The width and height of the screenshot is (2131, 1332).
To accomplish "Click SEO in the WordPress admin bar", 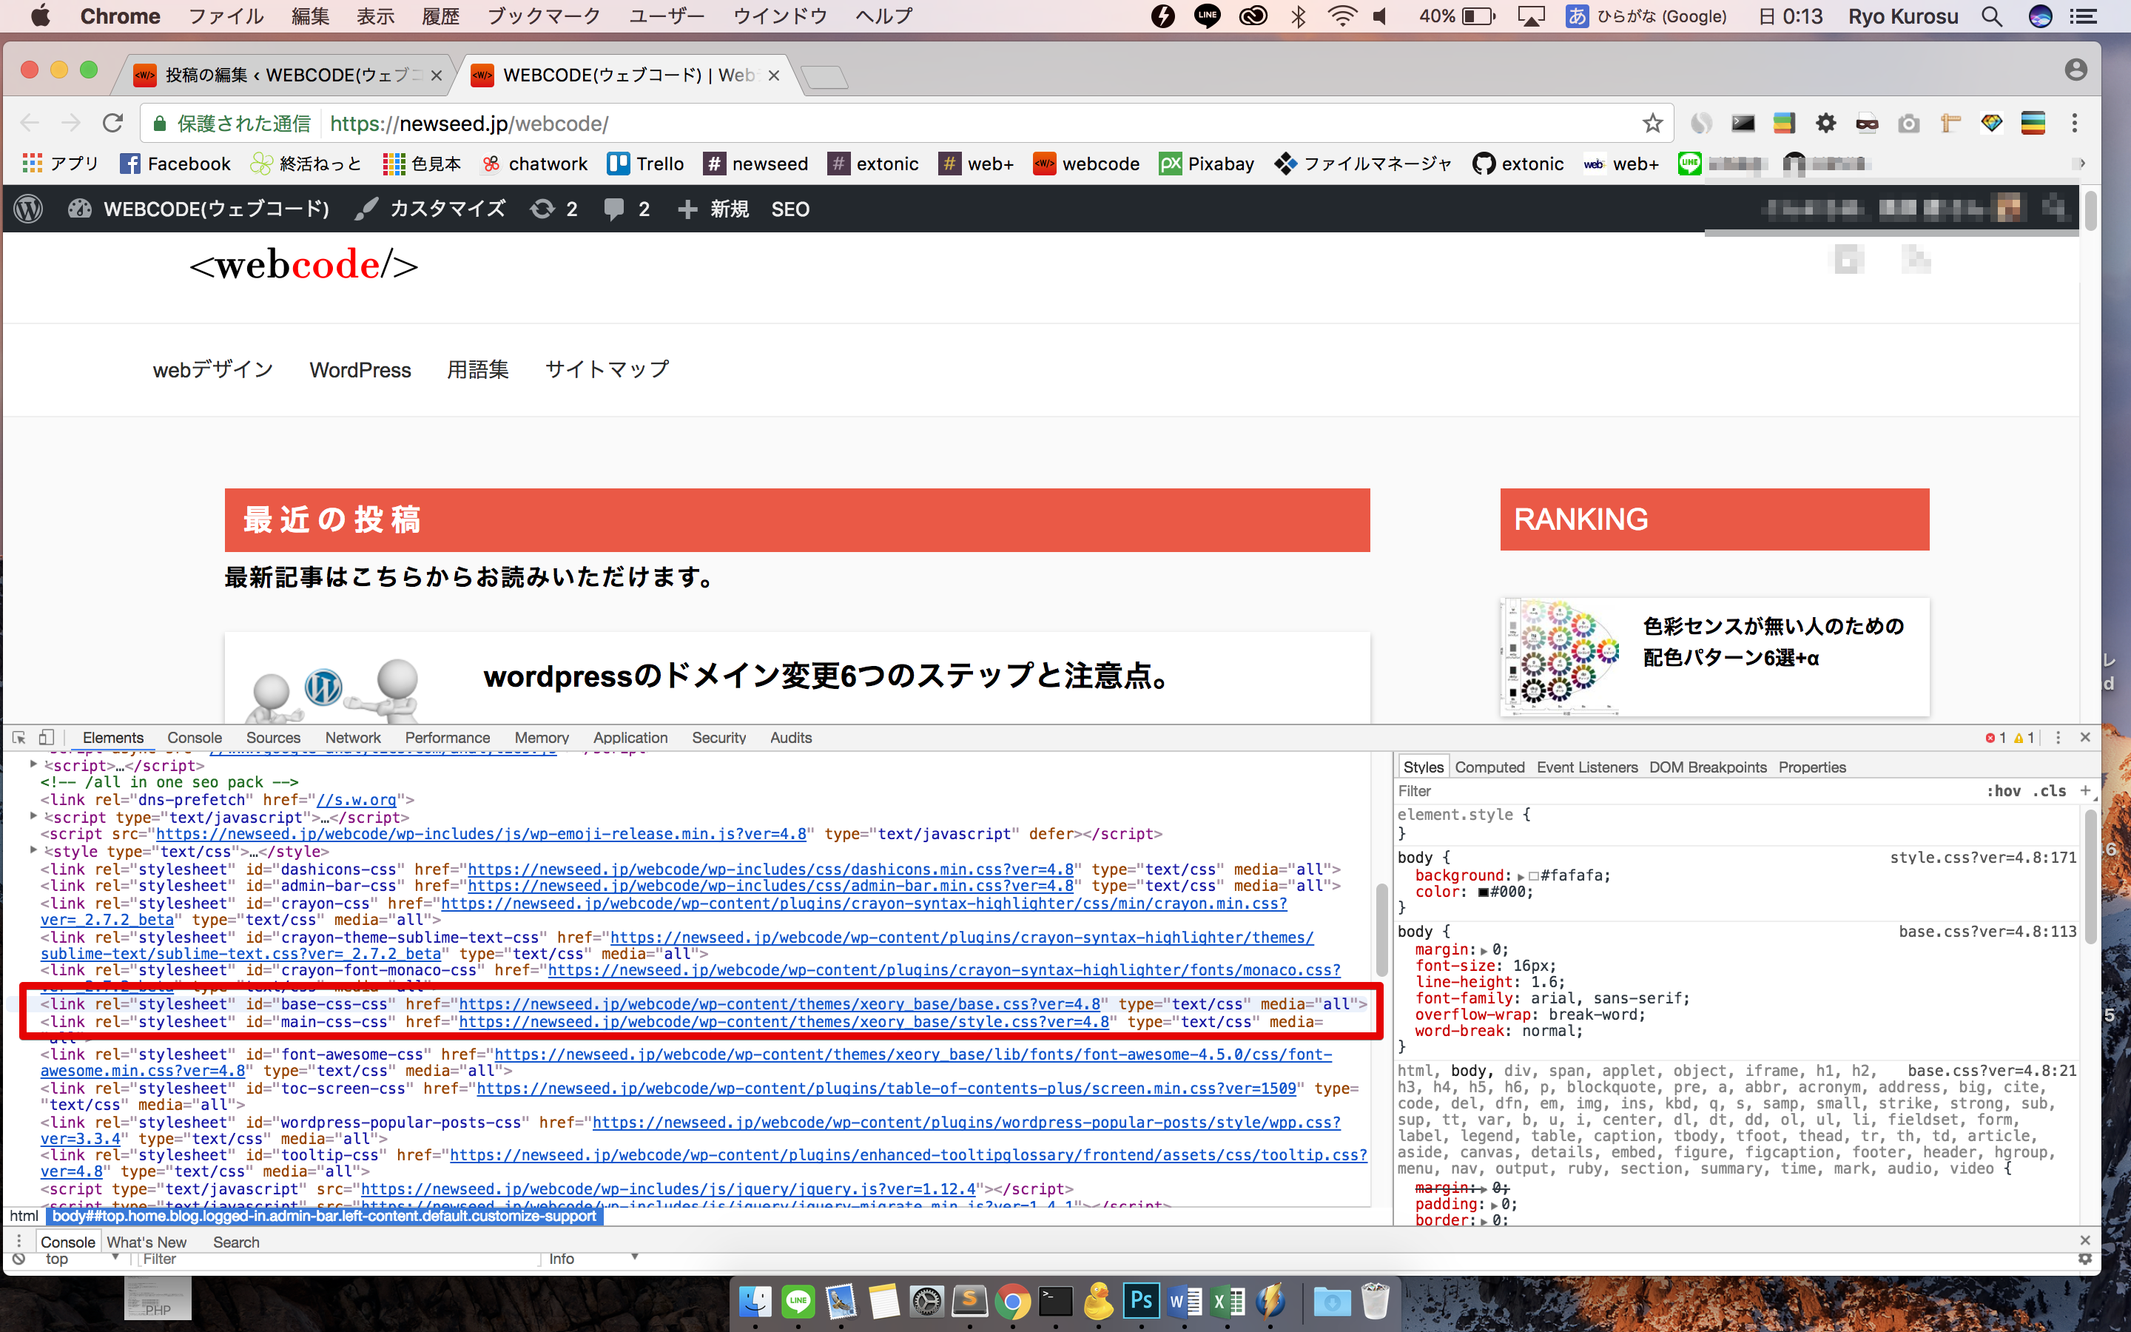I will coord(790,209).
